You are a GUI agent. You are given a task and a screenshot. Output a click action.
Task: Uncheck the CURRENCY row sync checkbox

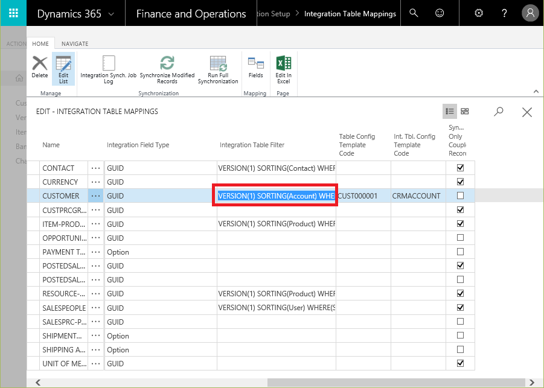click(x=461, y=182)
